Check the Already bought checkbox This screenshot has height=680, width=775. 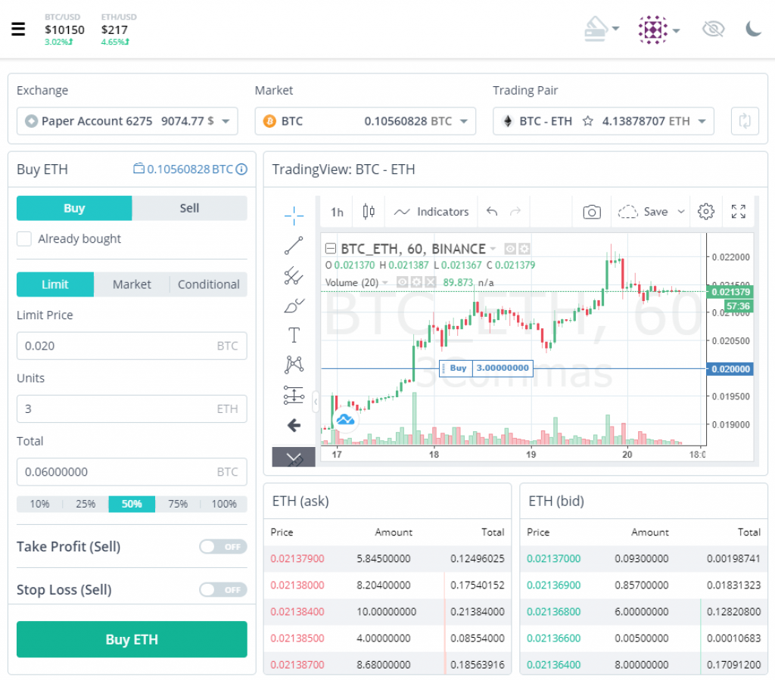[25, 239]
